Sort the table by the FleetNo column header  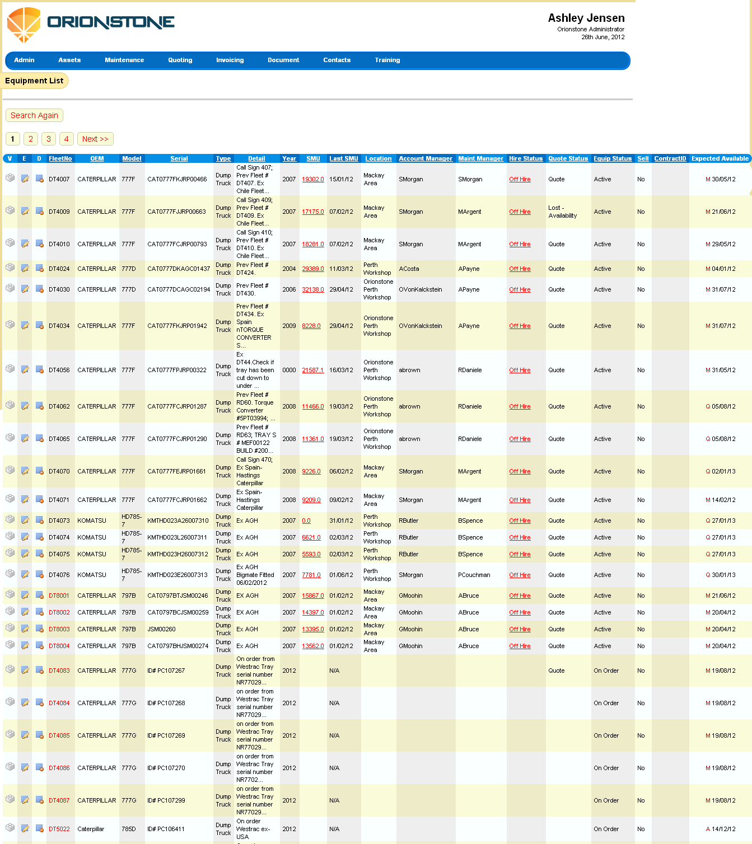coord(60,158)
